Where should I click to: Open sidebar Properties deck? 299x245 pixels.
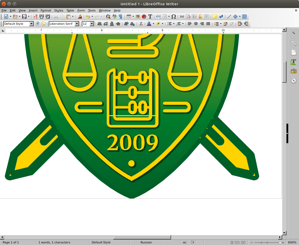pyautogui.click(x=294, y=43)
